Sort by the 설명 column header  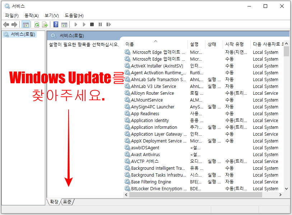[196, 44]
